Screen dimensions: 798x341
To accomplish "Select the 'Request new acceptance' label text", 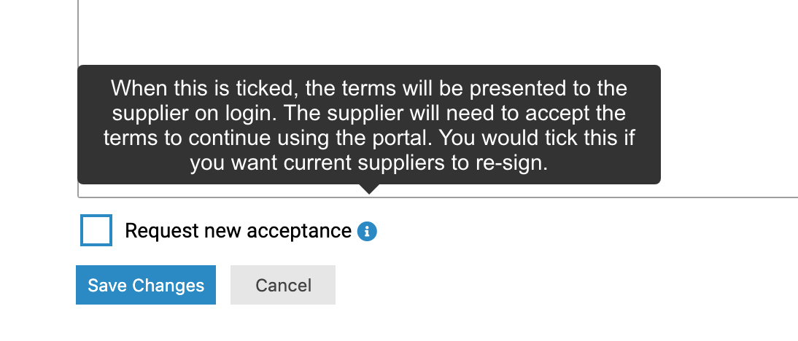I will point(239,231).
